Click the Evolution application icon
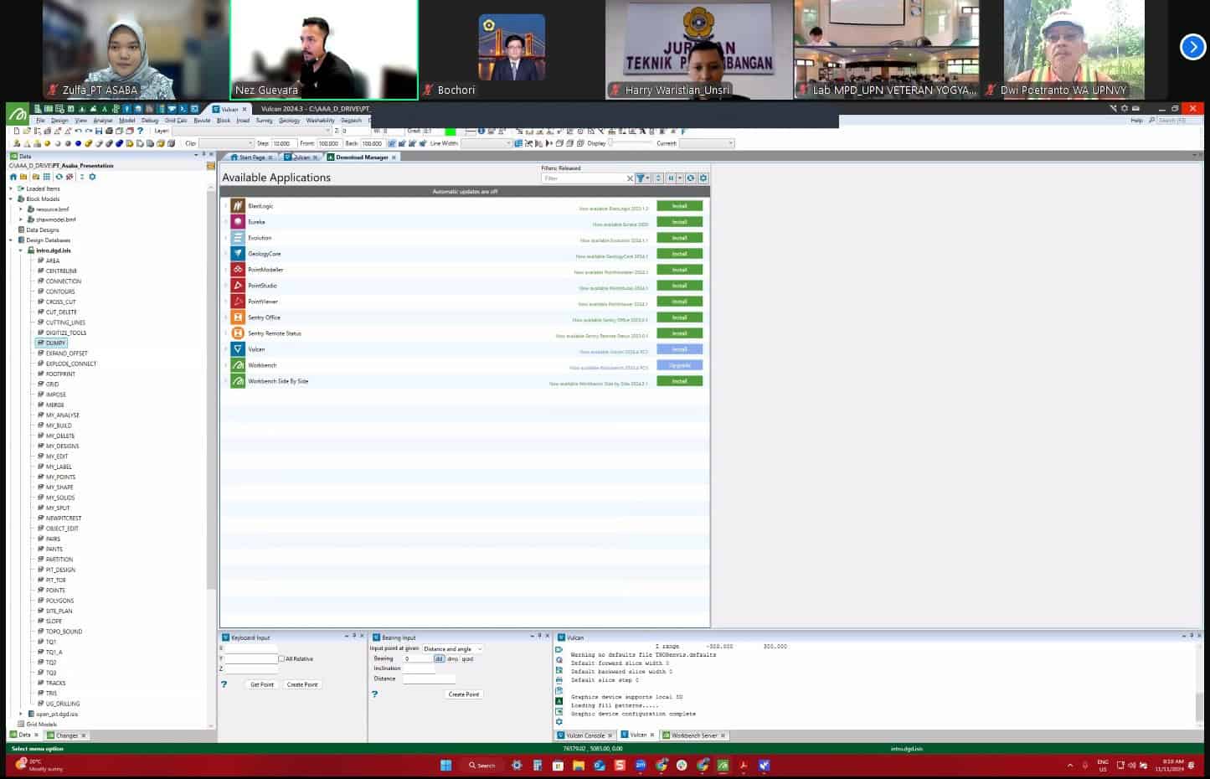The height and width of the screenshot is (779, 1210). pos(239,238)
